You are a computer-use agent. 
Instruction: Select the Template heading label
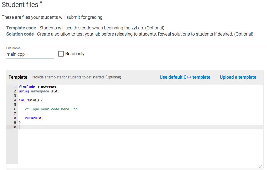pyautogui.click(x=18, y=77)
